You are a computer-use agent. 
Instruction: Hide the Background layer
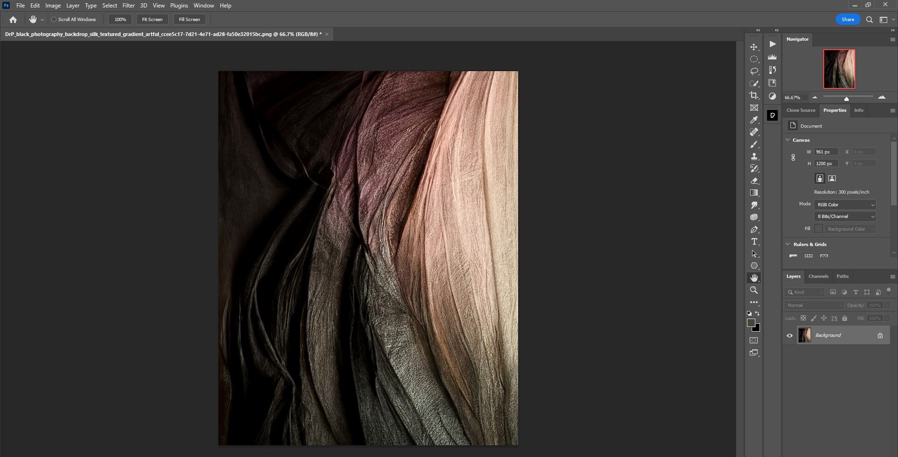pyautogui.click(x=790, y=335)
